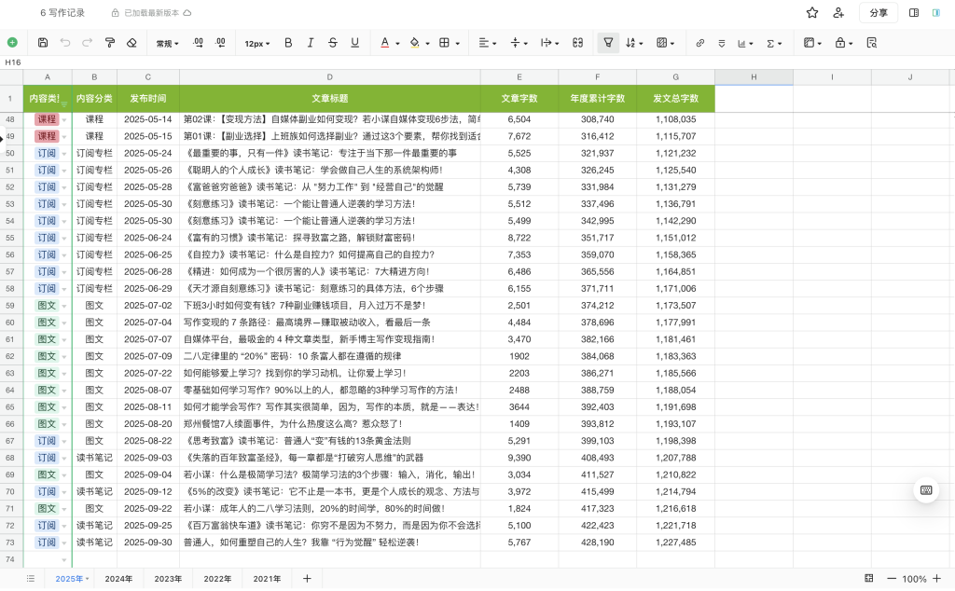Click the cell lock/protect icon

click(x=840, y=42)
